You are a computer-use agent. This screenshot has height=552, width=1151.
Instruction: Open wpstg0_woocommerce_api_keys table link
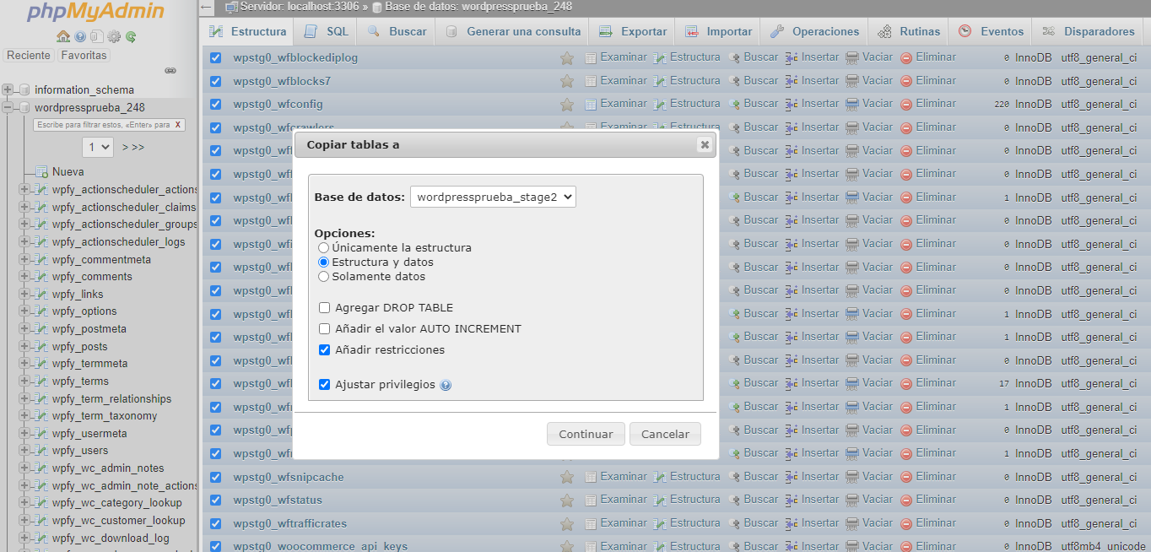coord(320,546)
